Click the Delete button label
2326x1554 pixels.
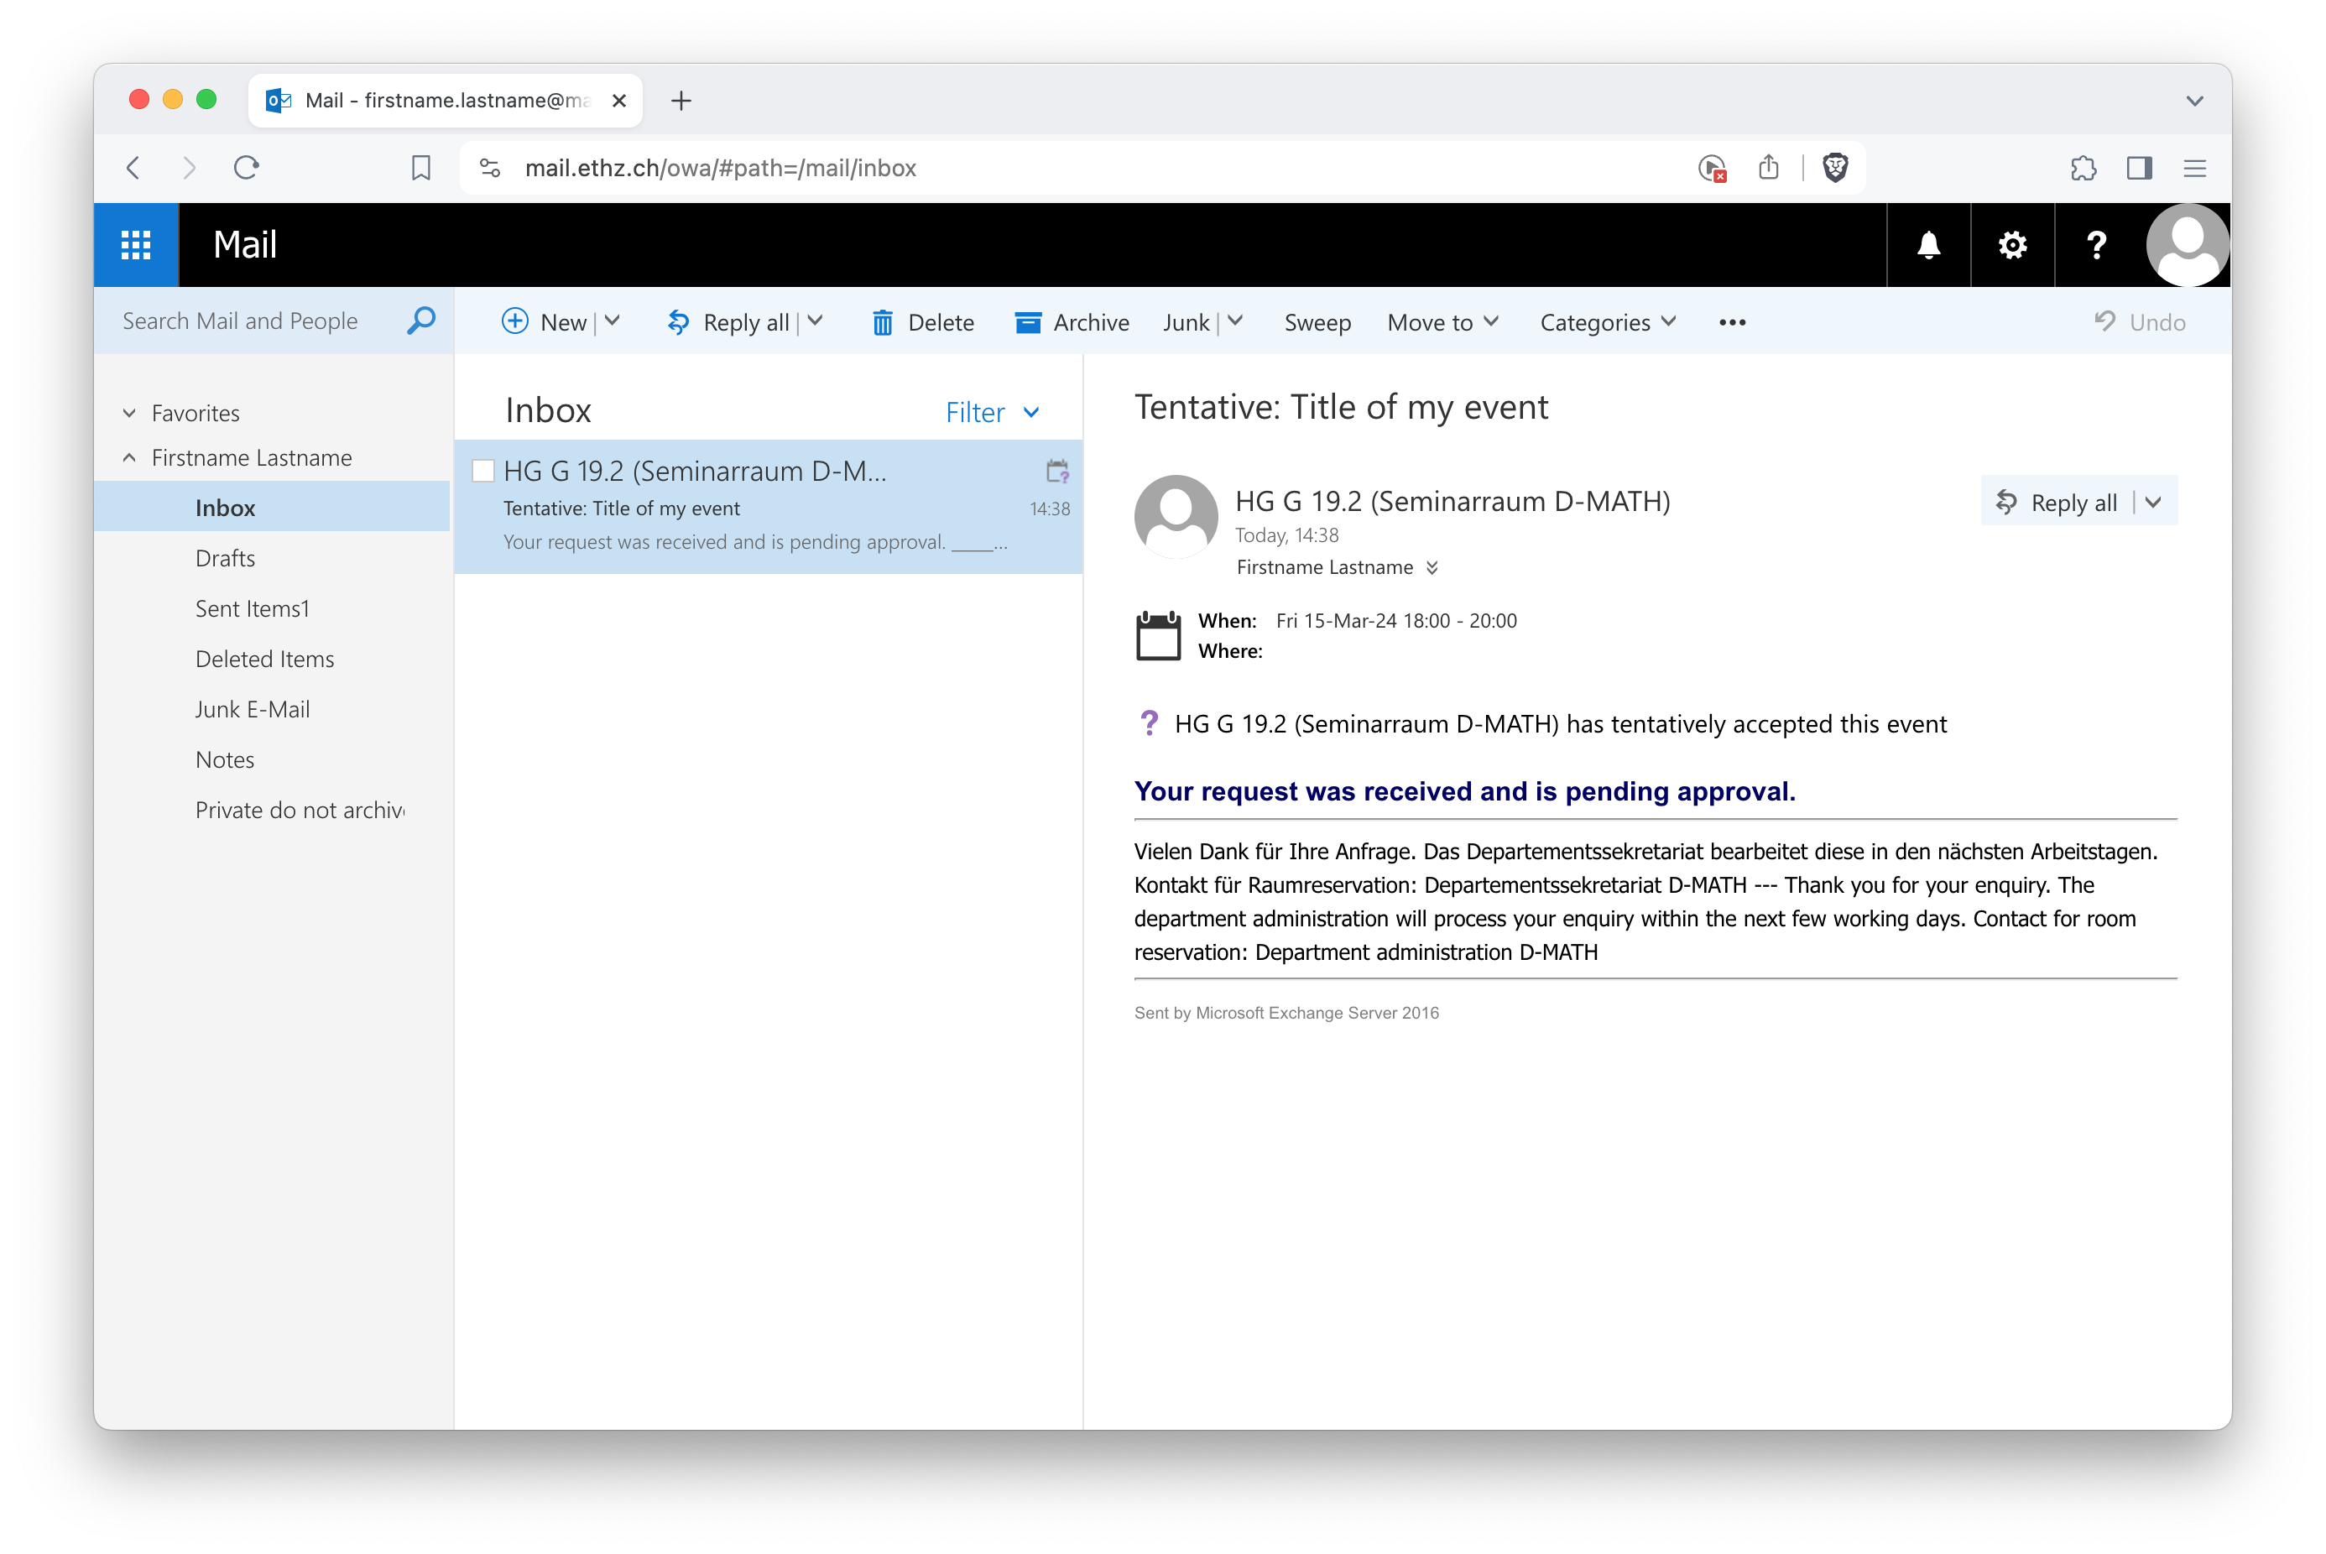941,322
